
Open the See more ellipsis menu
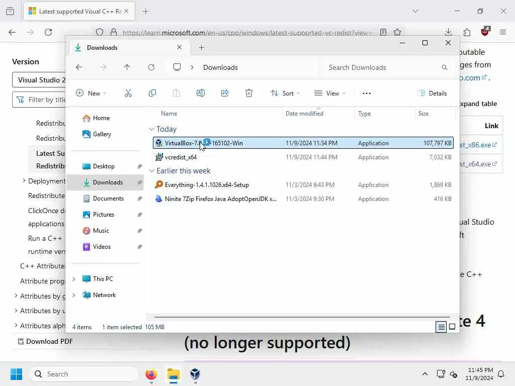(x=367, y=93)
